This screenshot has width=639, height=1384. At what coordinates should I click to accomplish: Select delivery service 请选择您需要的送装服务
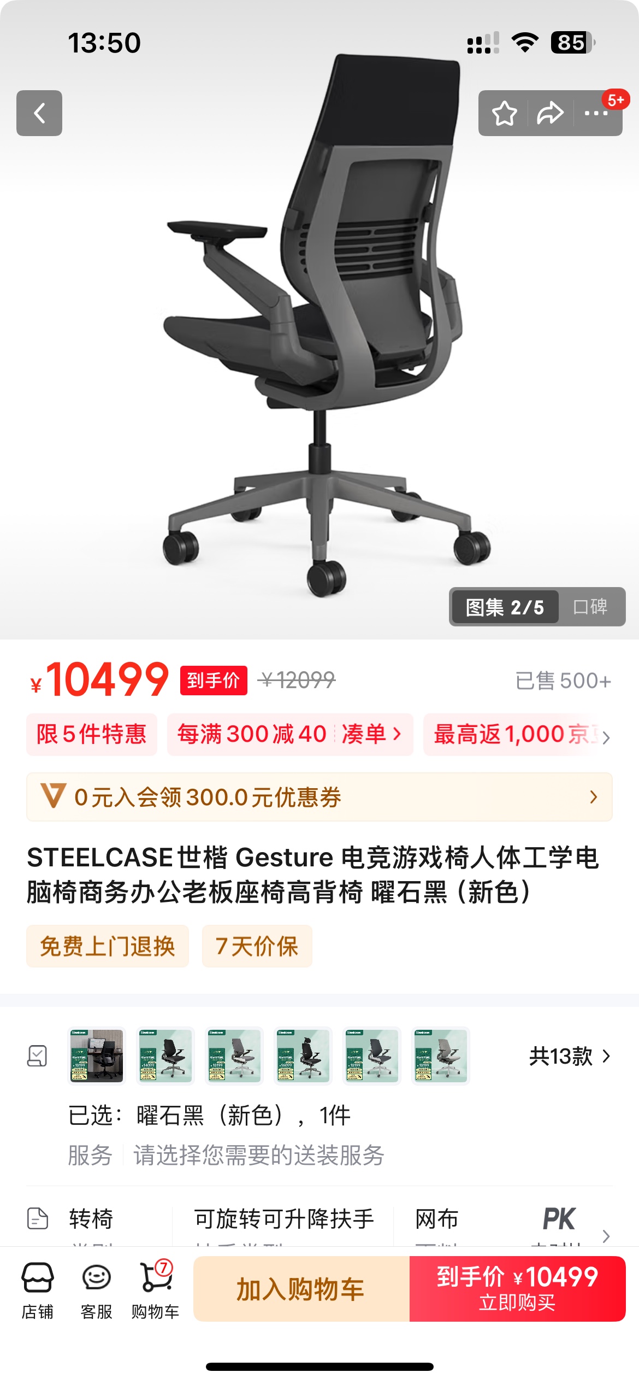pyautogui.click(x=259, y=1156)
